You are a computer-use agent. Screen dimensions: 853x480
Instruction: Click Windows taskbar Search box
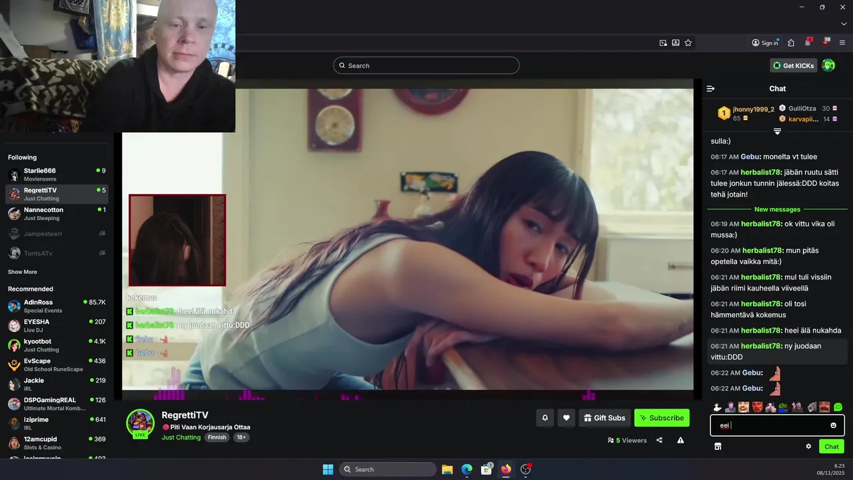click(x=388, y=469)
